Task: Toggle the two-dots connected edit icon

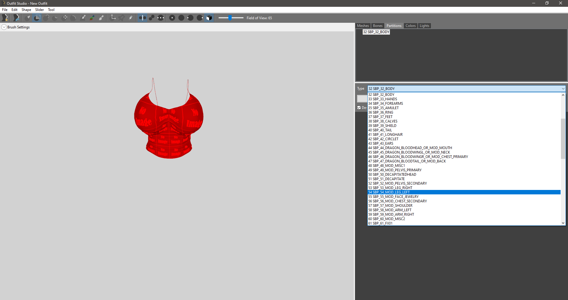Action: [x=151, y=18]
